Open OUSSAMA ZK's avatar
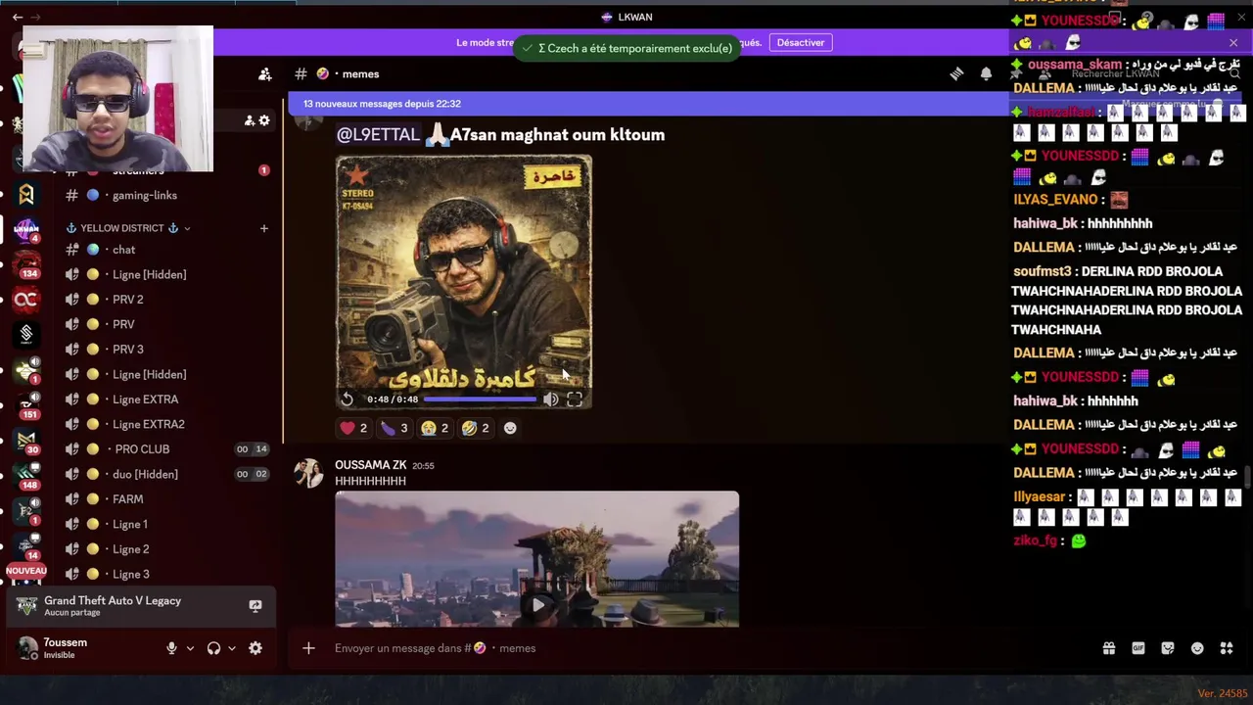Image resolution: width=1253 pixels, height=705 pixels. (309, 473)
